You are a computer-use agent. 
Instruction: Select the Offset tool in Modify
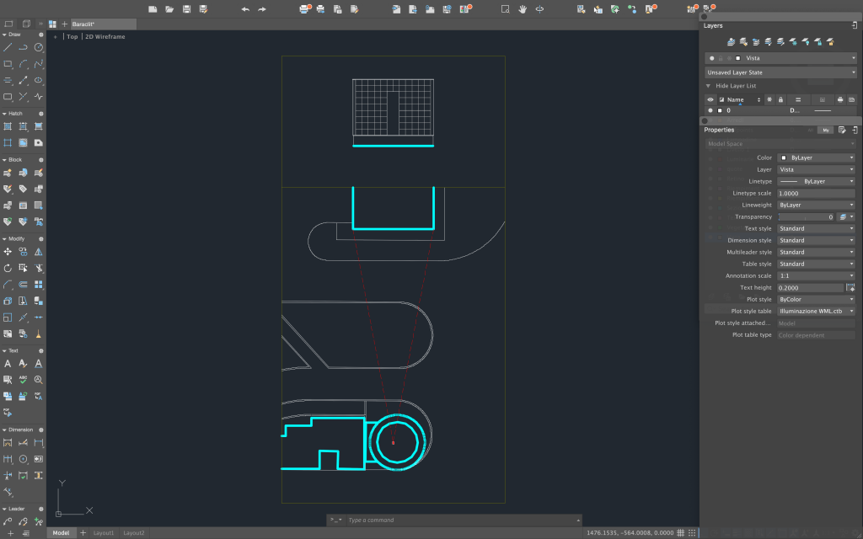(x=23, y=285)
